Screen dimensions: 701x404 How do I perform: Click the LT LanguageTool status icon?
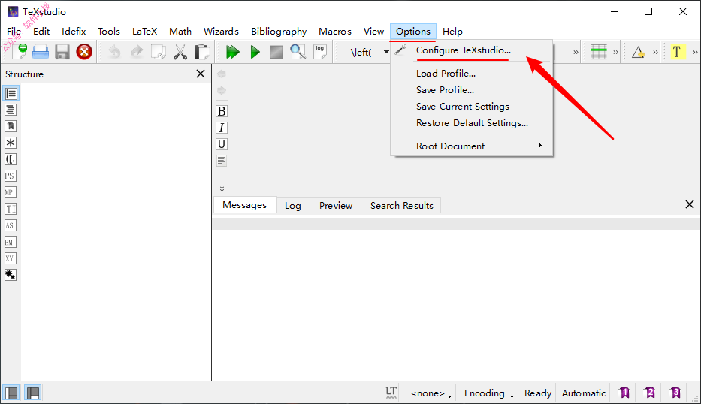[x=391, y=393]
